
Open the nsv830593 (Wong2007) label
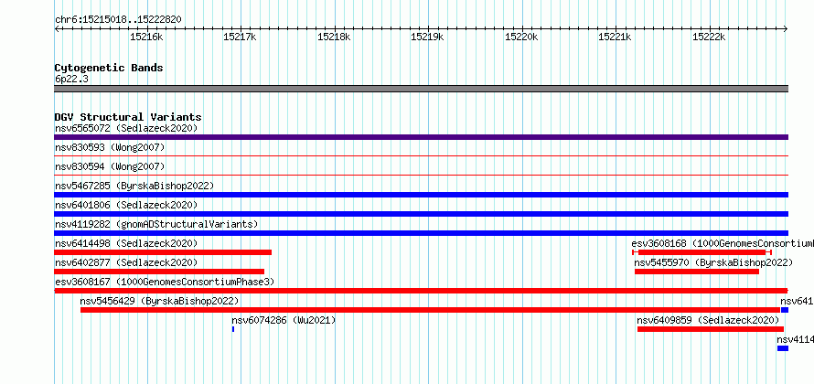tap(110, 148)
